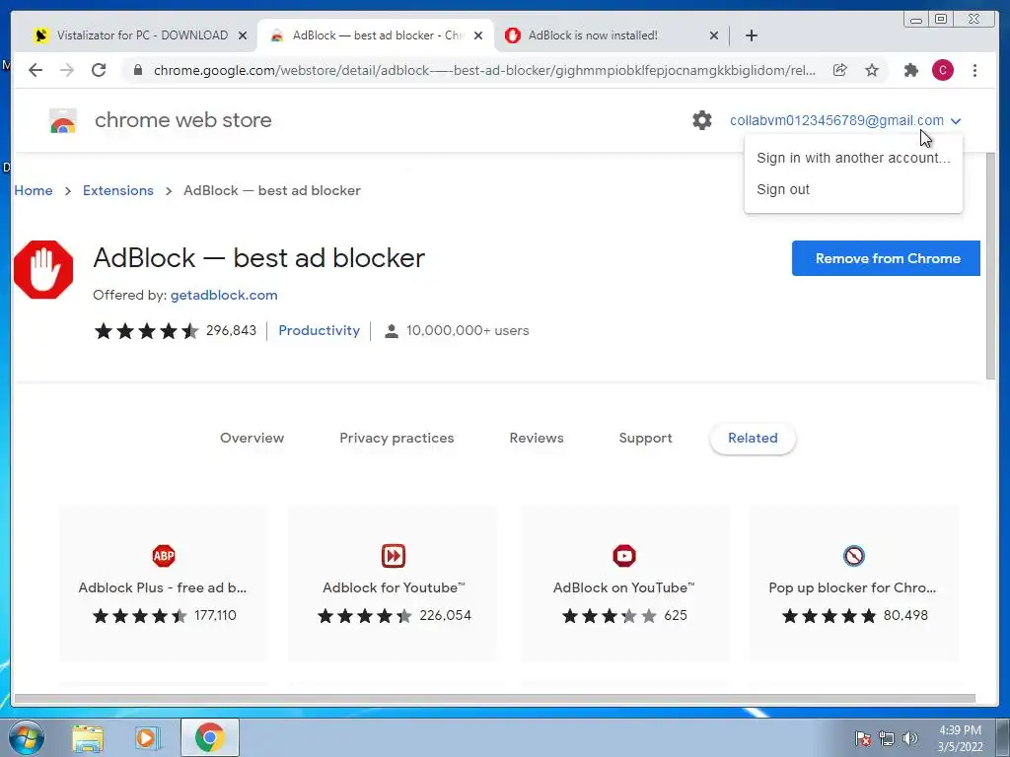Open the Extensions puzzle menu

910,70
